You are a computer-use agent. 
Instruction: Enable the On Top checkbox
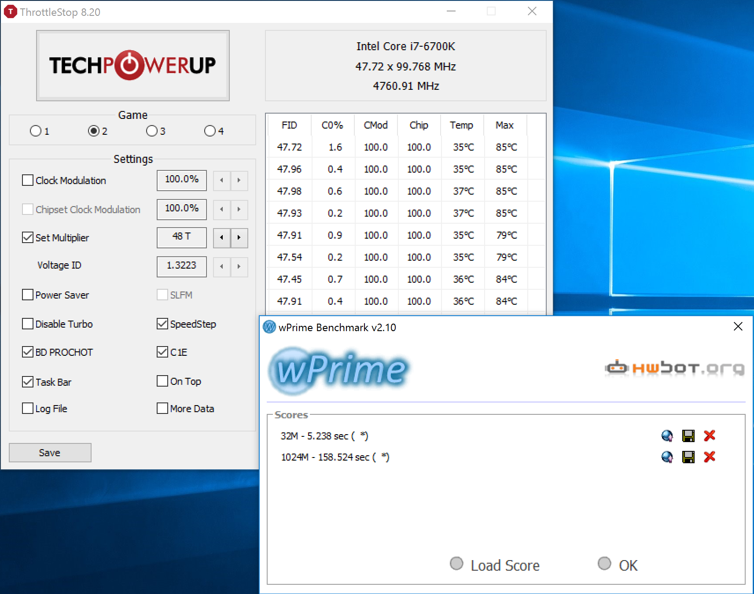tap(162, 381)
